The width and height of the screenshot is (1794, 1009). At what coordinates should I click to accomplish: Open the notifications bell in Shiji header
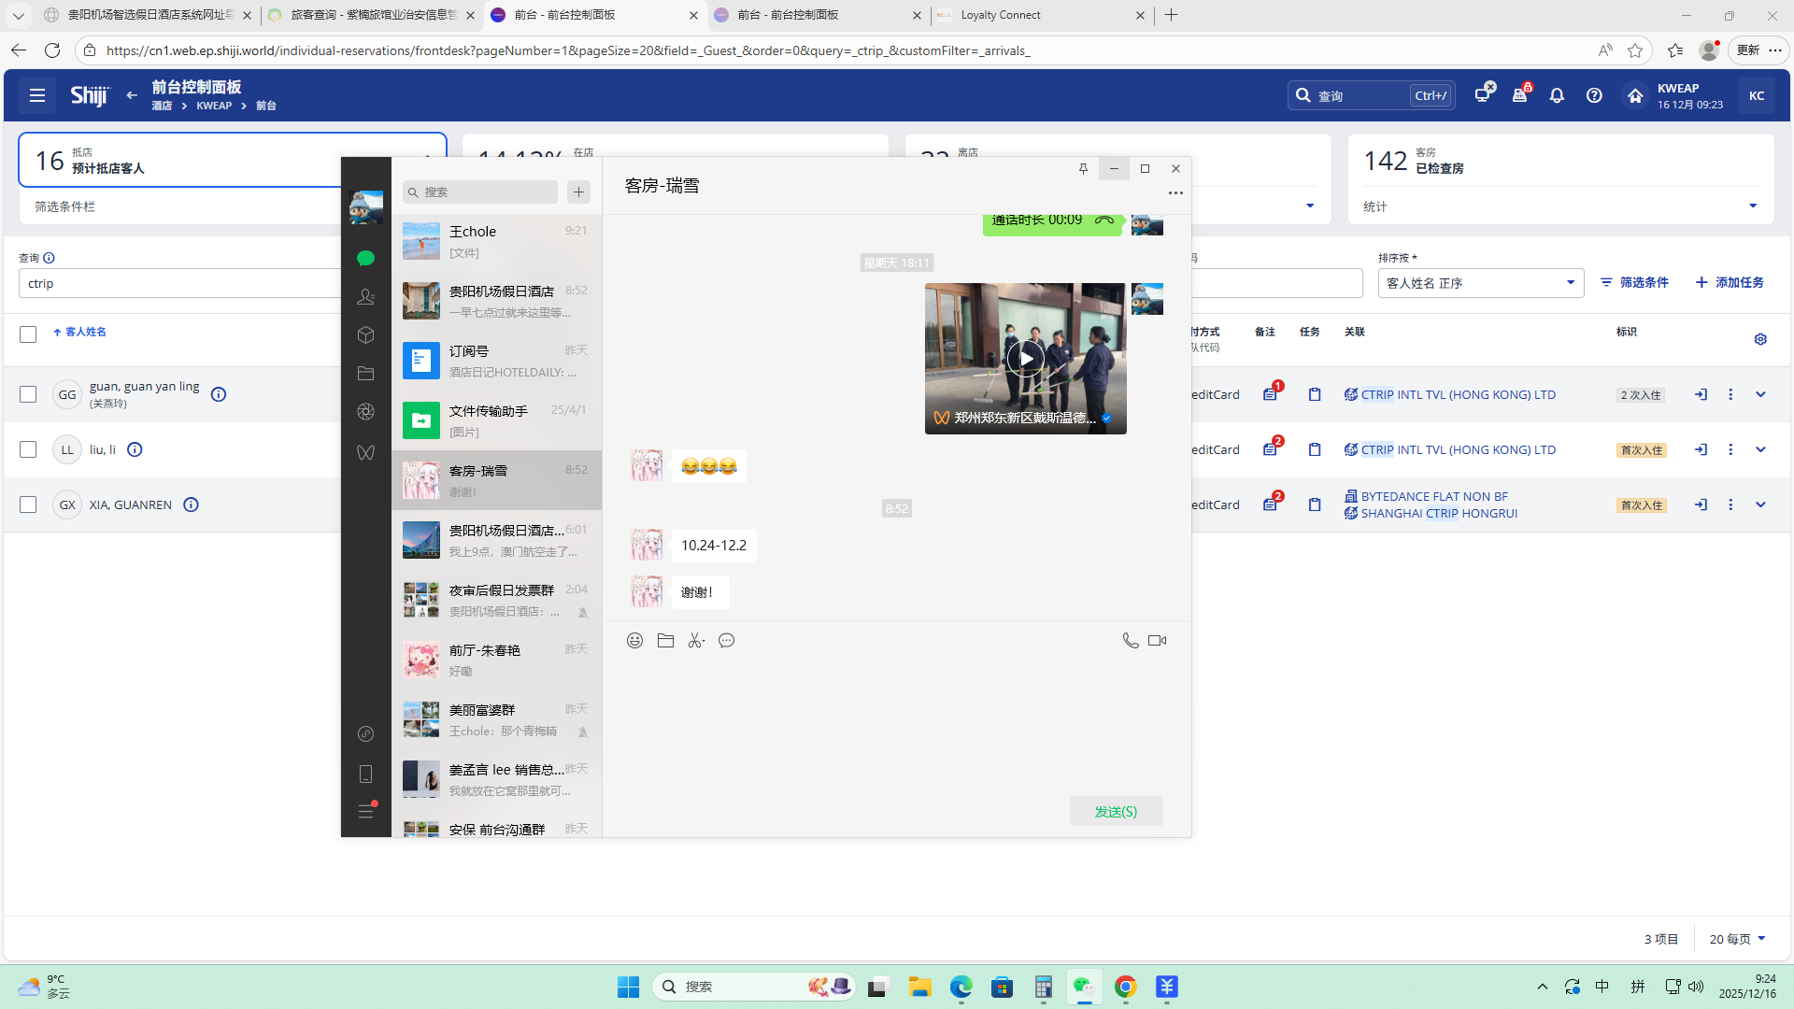point(1557,95)
